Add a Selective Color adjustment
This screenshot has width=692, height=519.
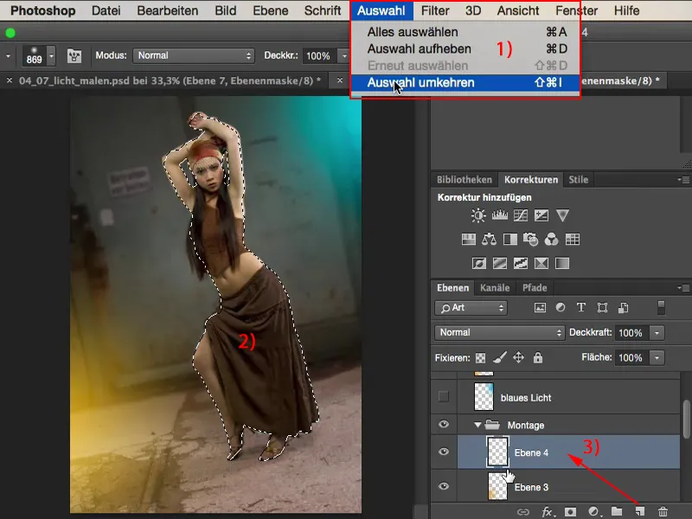[541, 264]
